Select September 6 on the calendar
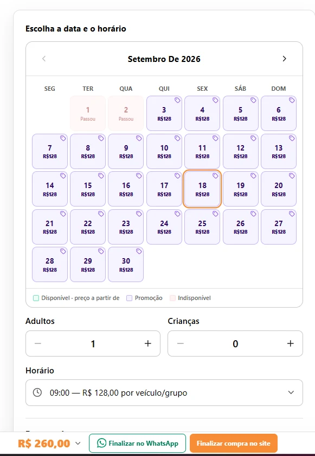This screenshot has width=315, height=456. tap(279, 114)
